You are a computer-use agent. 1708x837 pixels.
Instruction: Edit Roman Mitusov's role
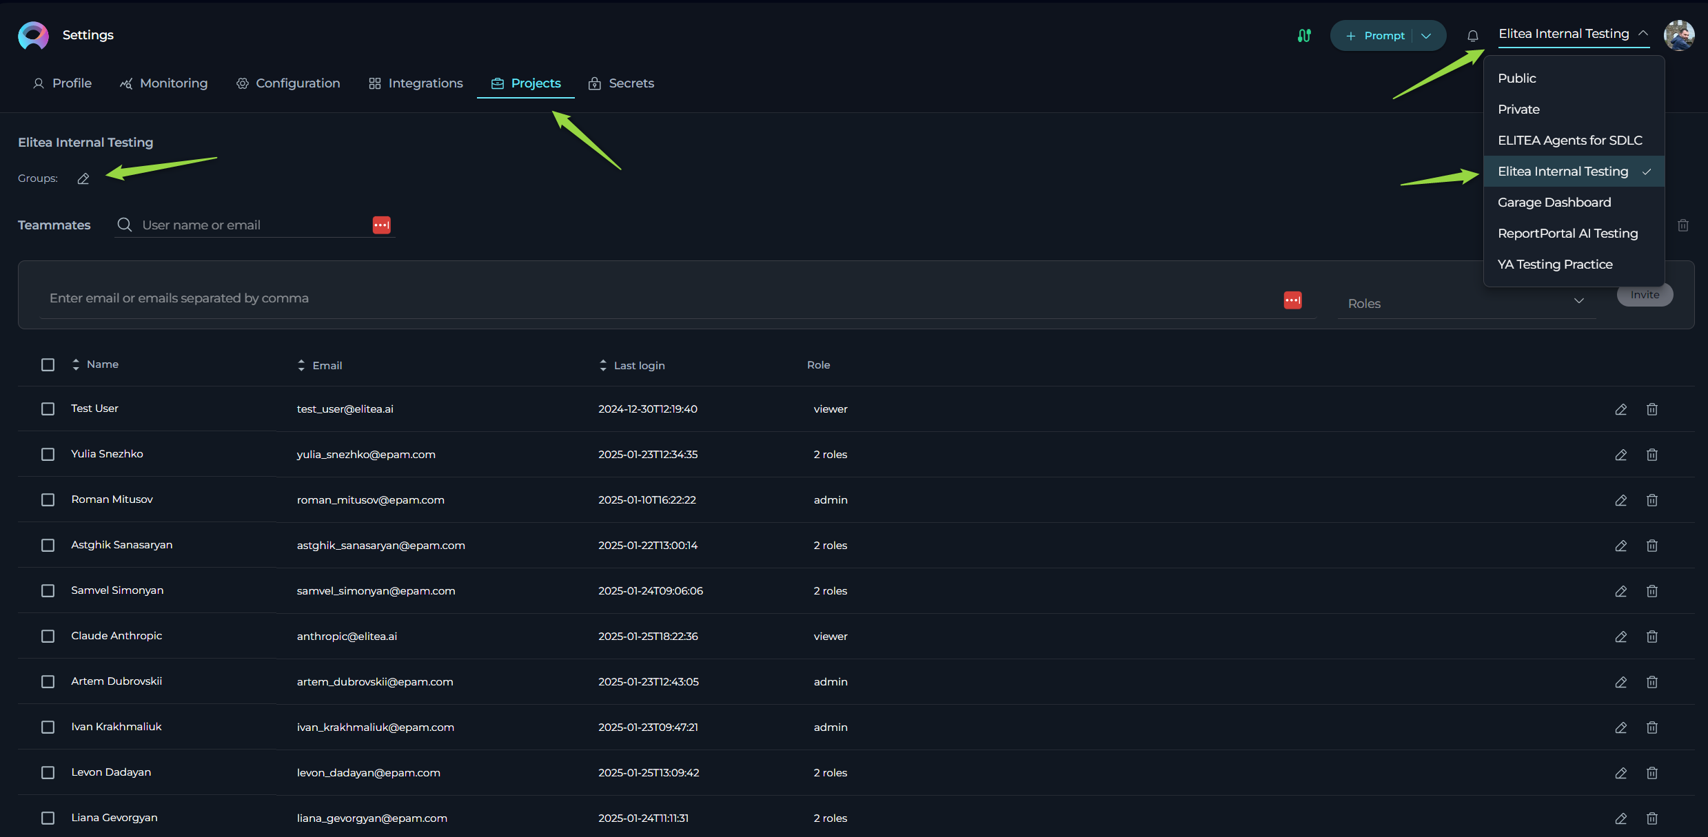point(1621,500)
